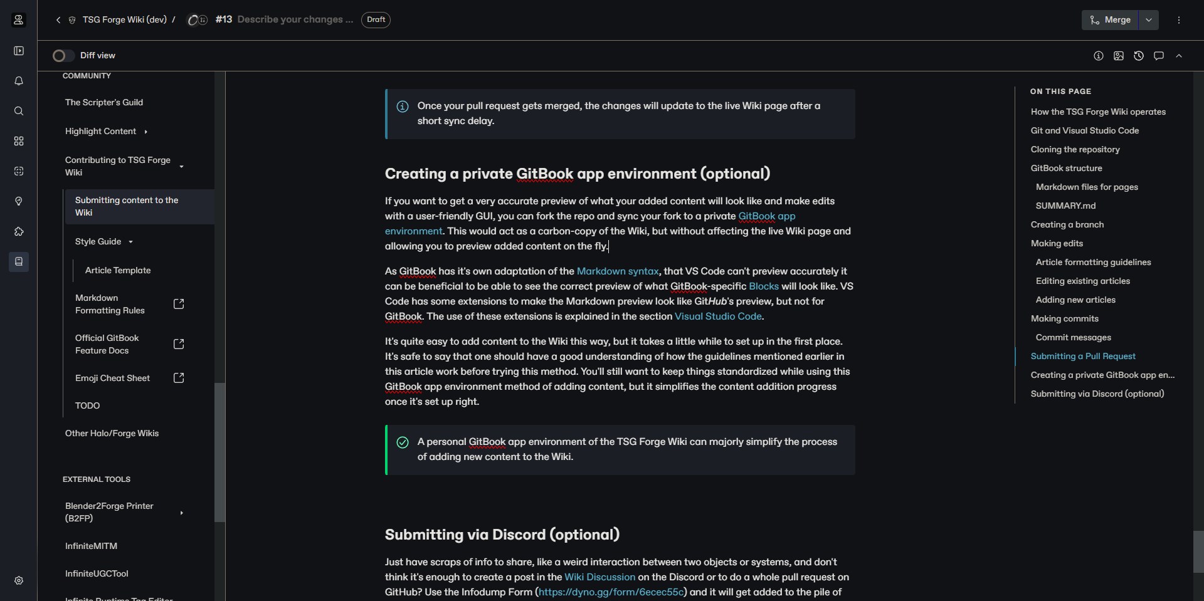Click the Describe your changes title field

click(x=295, y=19)
